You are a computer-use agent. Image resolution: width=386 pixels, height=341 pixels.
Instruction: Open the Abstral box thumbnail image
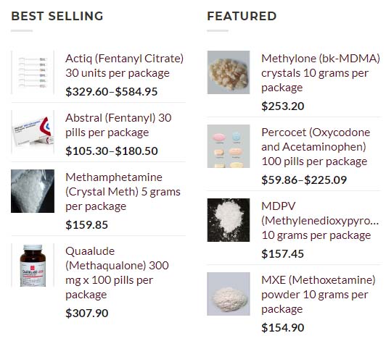point(33,132)
